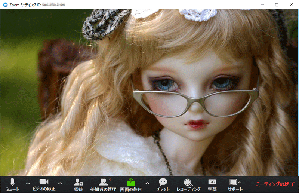Click on the main video feed
299x193 pixels.
(x=149, y=94)
